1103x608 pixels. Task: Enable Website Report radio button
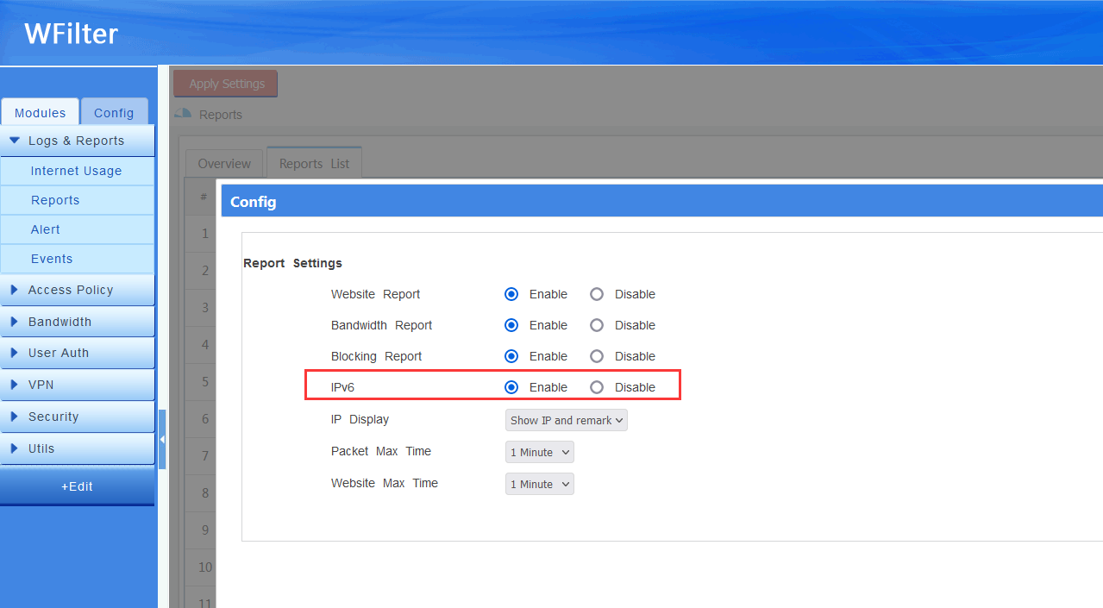(x=511, y=294)
